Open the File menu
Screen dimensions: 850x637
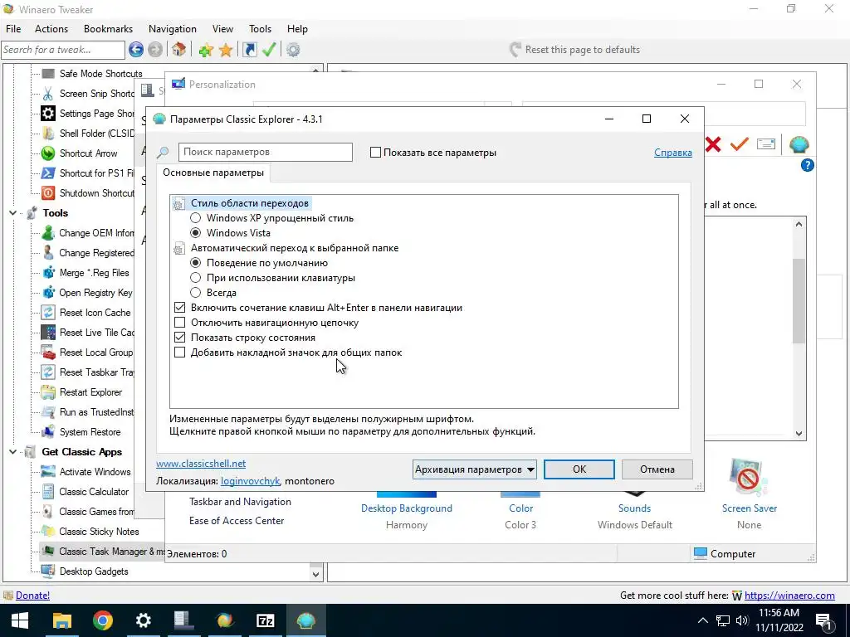pyautogui.click(x=13, y=29)
